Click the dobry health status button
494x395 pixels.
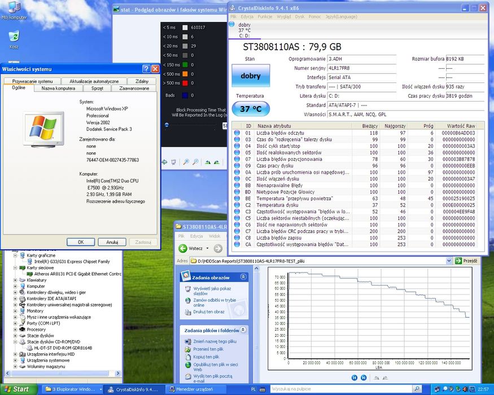coord(251,76)
